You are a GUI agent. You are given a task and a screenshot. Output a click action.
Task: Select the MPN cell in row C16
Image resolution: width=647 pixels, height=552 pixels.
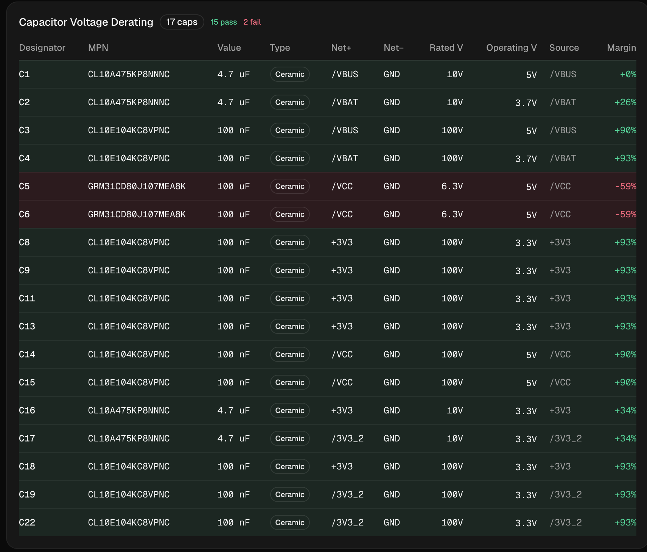click(x=129, y=410)
